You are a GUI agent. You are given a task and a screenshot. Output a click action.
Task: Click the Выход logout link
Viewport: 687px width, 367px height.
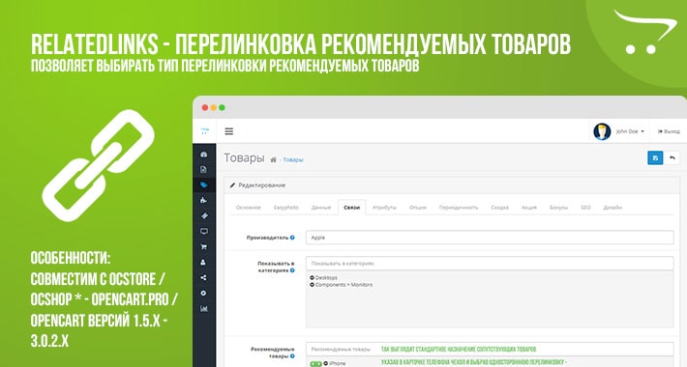click(669, 131)
